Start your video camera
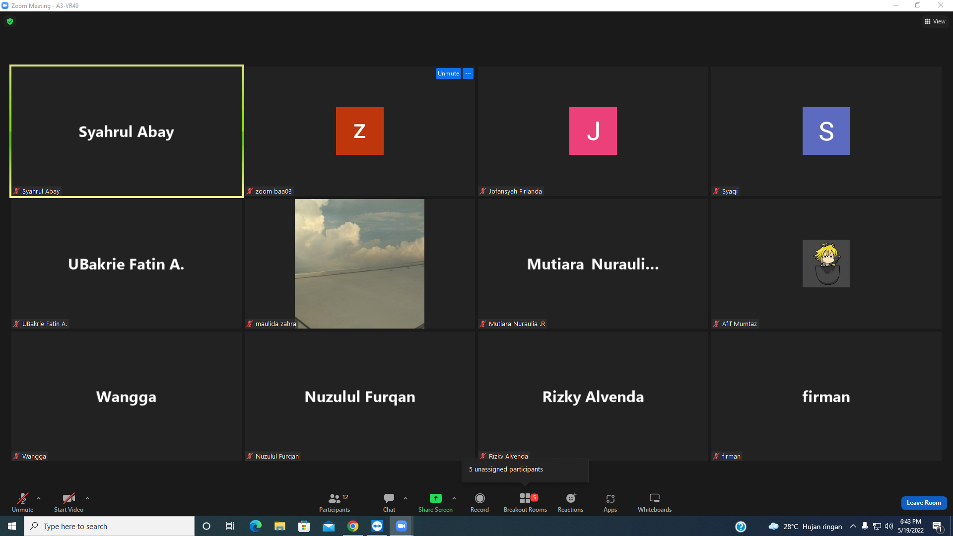Viewport: 953px width, 536px height. tap(68, 502)
